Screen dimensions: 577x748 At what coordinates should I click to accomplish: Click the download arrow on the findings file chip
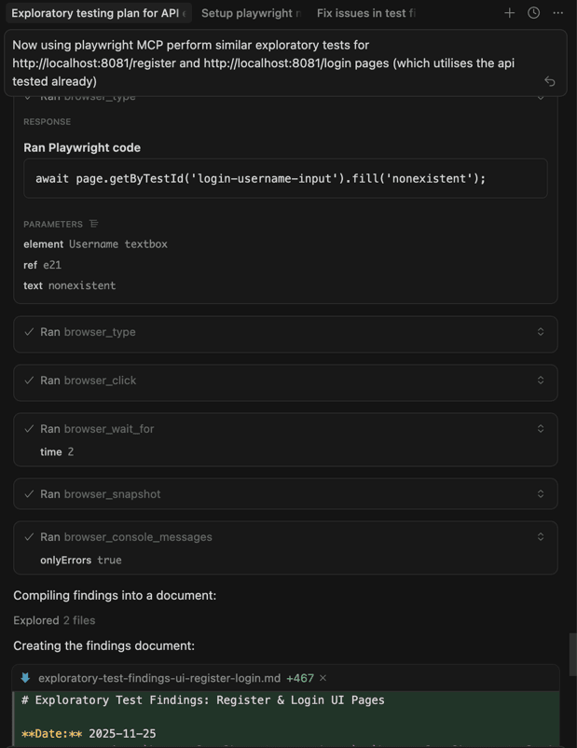(24, 678)
